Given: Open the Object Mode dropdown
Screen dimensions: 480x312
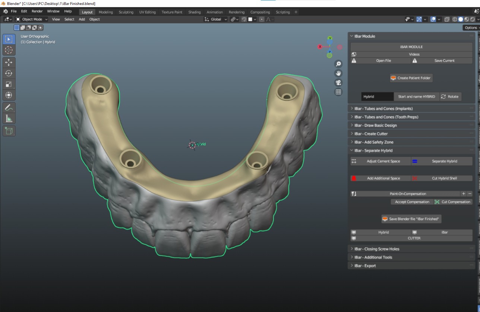Looking at the screenshot, I should point(32,19).
